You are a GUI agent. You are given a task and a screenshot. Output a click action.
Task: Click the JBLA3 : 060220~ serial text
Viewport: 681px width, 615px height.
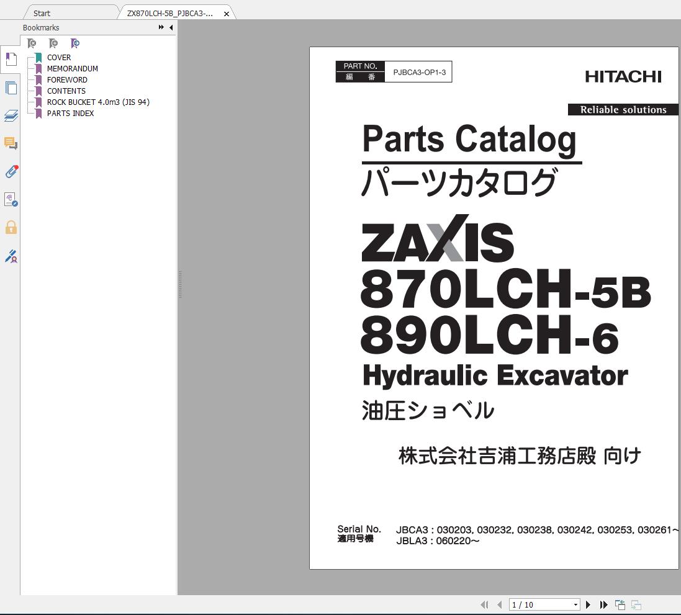[x=438, y=541]
